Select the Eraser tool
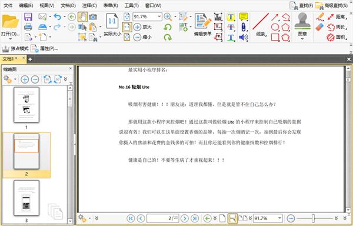 [x=319, y=27]
